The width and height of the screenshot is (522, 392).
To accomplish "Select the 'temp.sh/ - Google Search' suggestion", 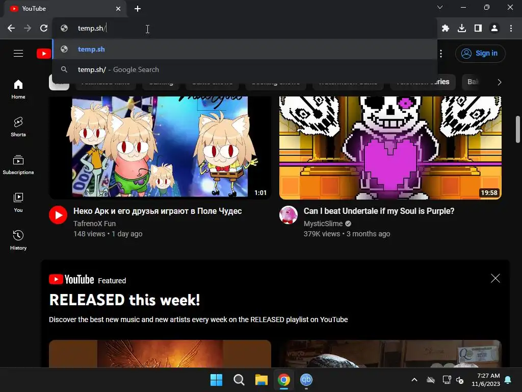I will point(245,69).
